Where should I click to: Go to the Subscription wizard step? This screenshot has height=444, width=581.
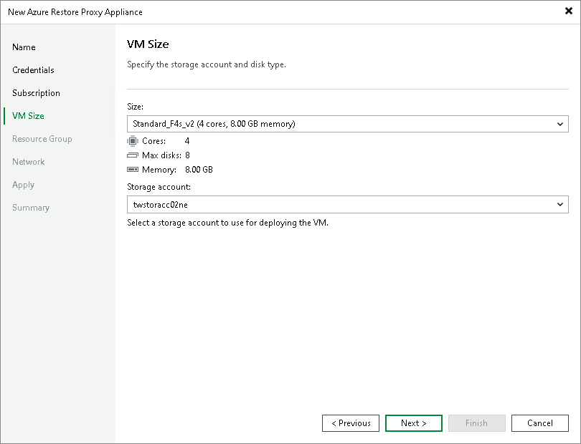coord(36,93)
